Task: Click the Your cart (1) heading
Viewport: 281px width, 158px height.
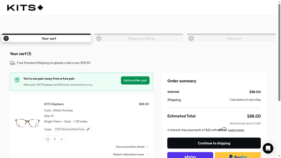Action: pyautogui.click(x=20, y=54)
